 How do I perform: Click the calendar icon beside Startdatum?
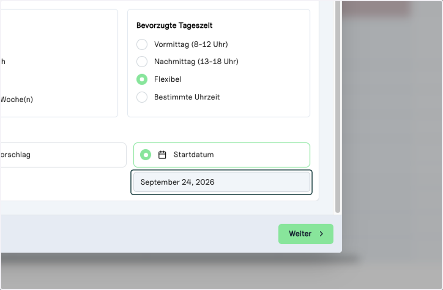coord(162,155)
